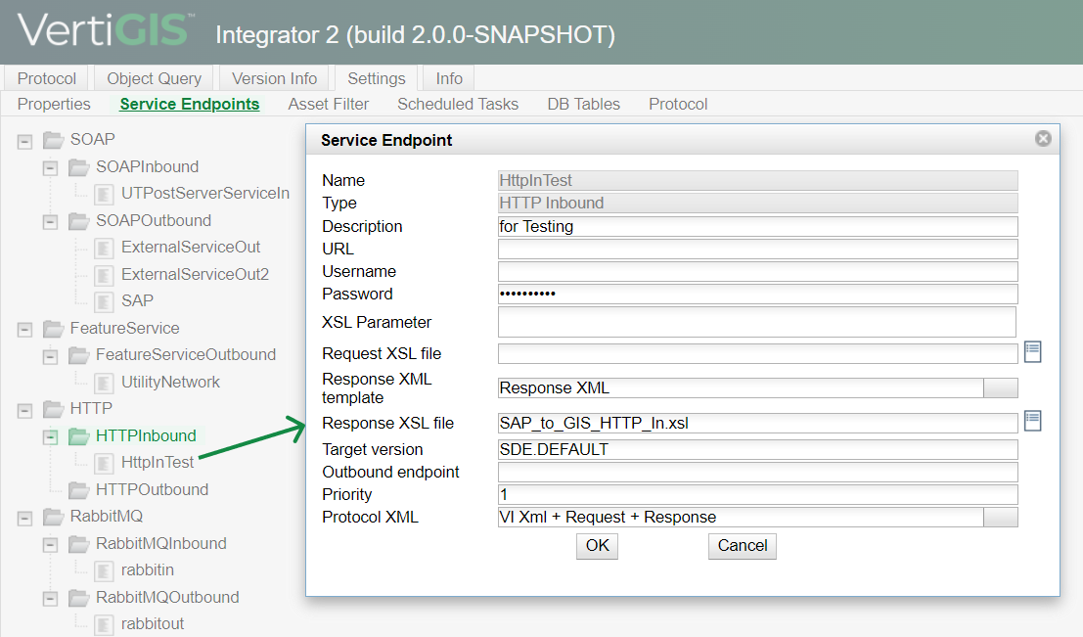Click the empty URL field
1083x637 pixels.
(757, 249)
